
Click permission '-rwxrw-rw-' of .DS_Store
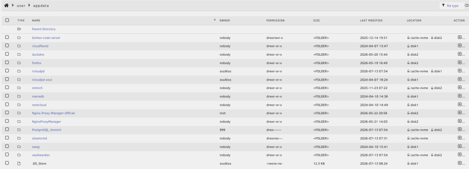click(x=274, y=164)
